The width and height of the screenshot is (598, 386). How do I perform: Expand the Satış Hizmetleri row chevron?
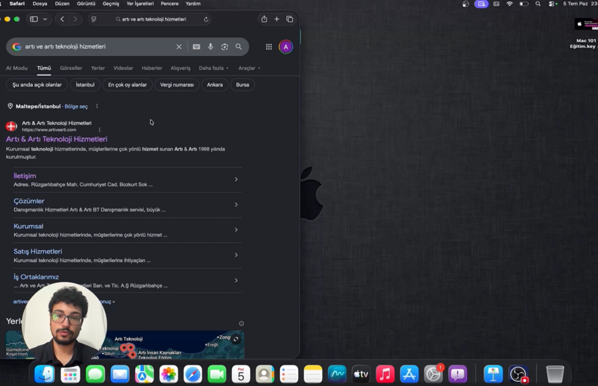tap(236, 255)
